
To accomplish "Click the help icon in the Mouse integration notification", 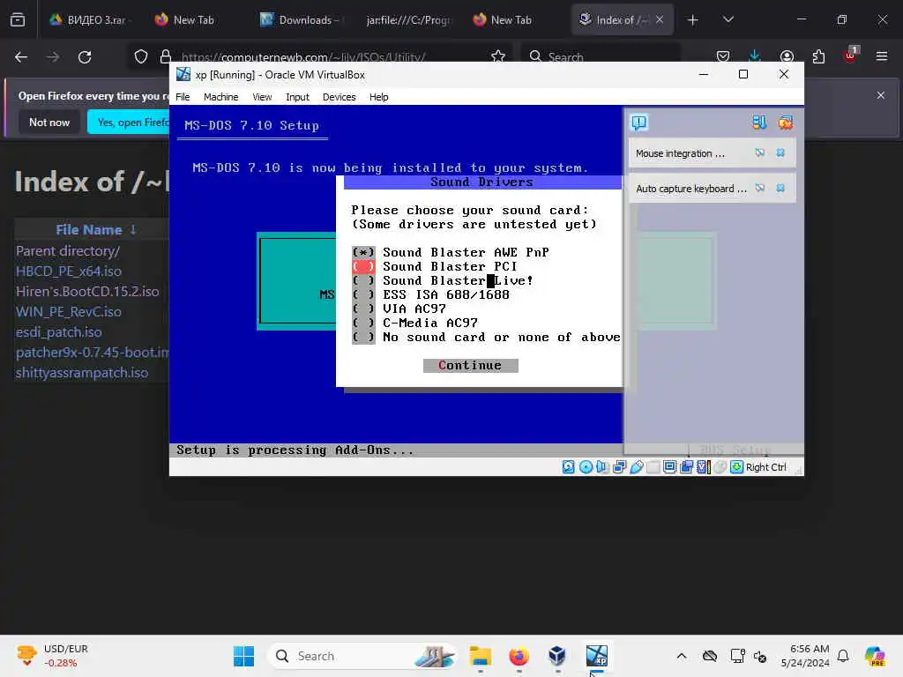I will (760, 153).
